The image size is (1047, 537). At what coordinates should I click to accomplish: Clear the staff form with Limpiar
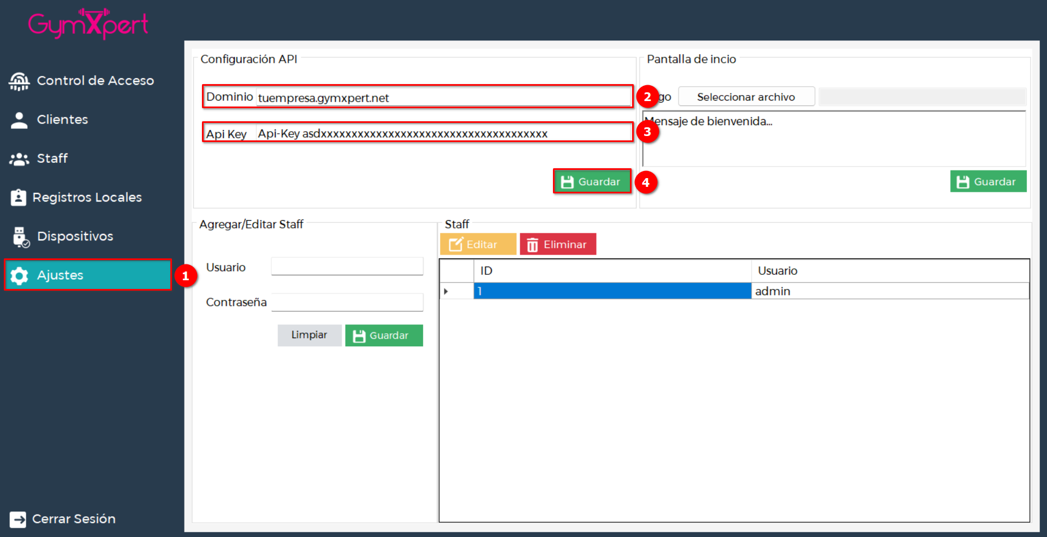309,335
